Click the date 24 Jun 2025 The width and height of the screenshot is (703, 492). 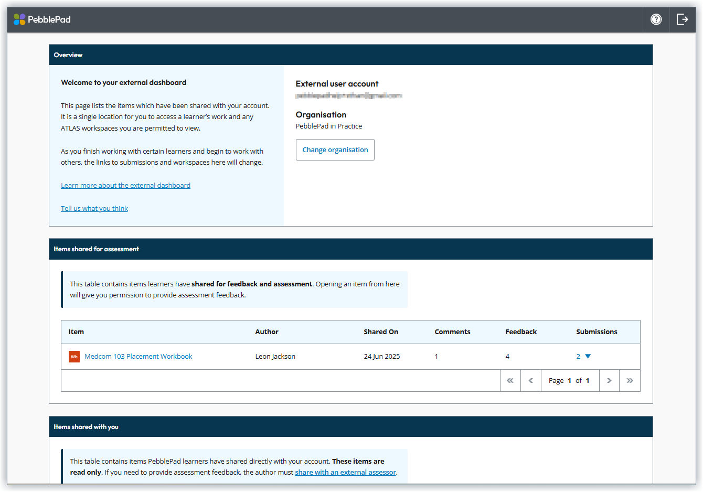click(382, 357)
